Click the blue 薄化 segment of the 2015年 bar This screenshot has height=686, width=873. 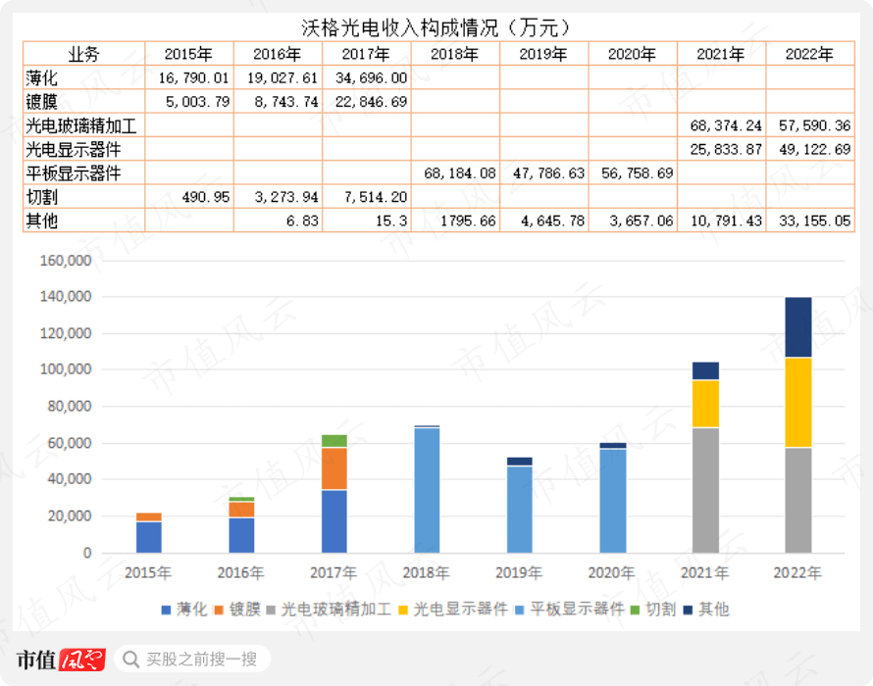[149, 537]
